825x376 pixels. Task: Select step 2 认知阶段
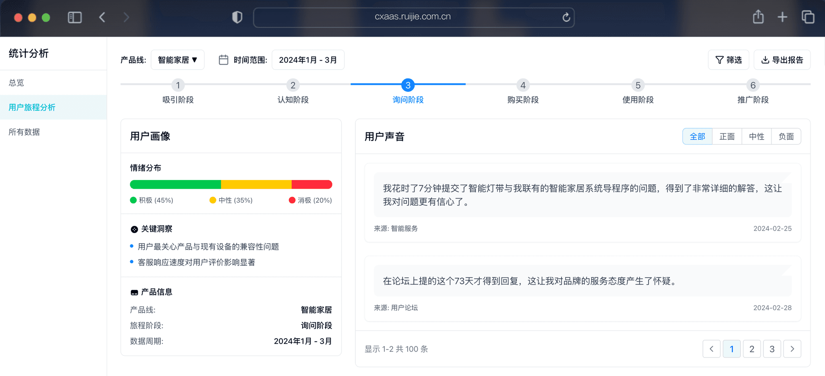pyautogui.click(x=293, y=92)
